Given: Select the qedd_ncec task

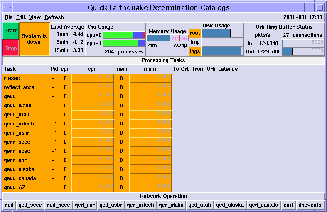Looking at the screenshot, I should tap(17, 151).
